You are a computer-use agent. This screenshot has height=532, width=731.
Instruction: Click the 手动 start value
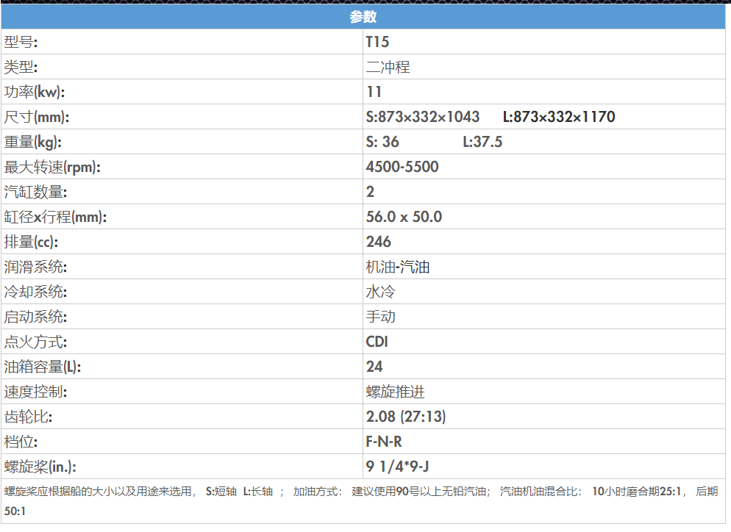pos(380,317)
